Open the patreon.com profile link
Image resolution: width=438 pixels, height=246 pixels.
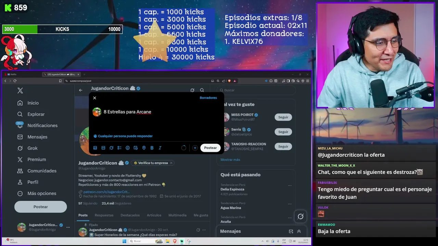[x=106, y=192]
